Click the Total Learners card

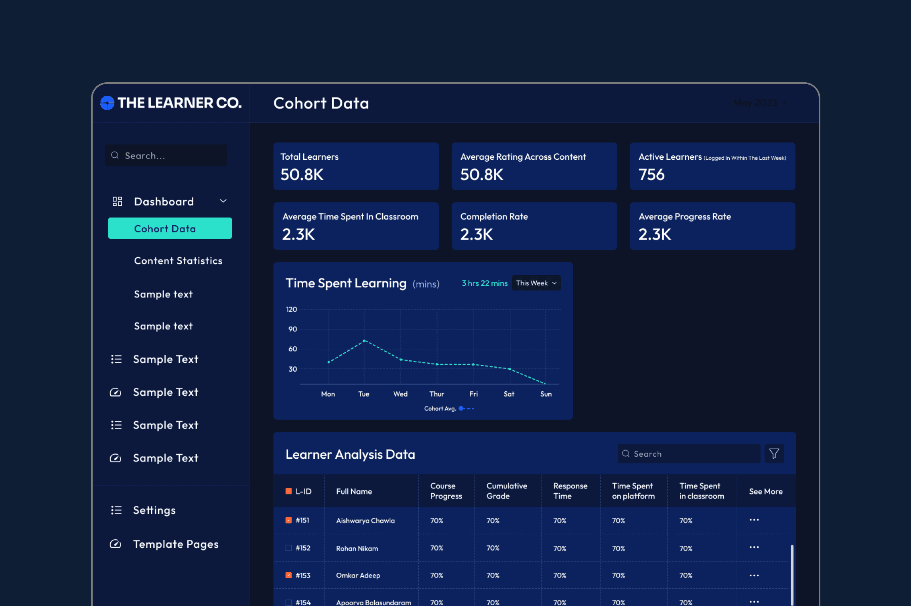356,166
